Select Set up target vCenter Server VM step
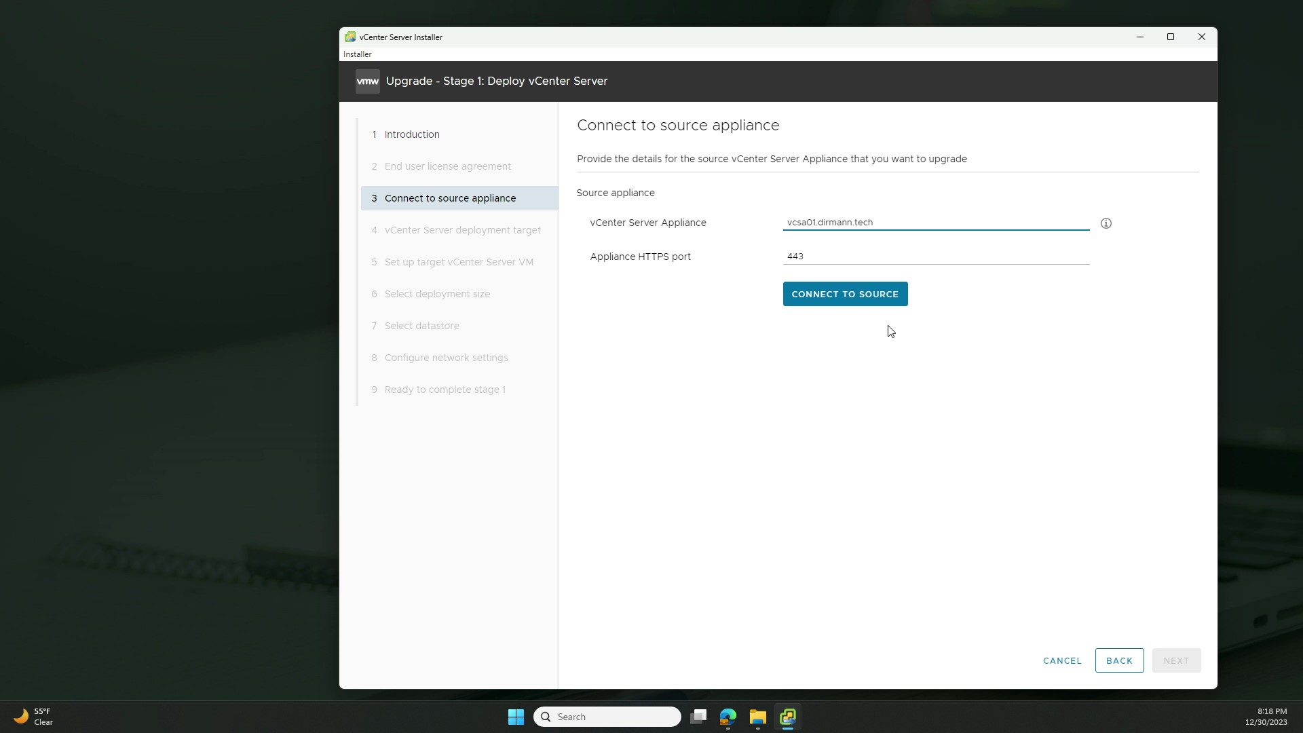Screen dimensions: 1303x733 point(459,262)
